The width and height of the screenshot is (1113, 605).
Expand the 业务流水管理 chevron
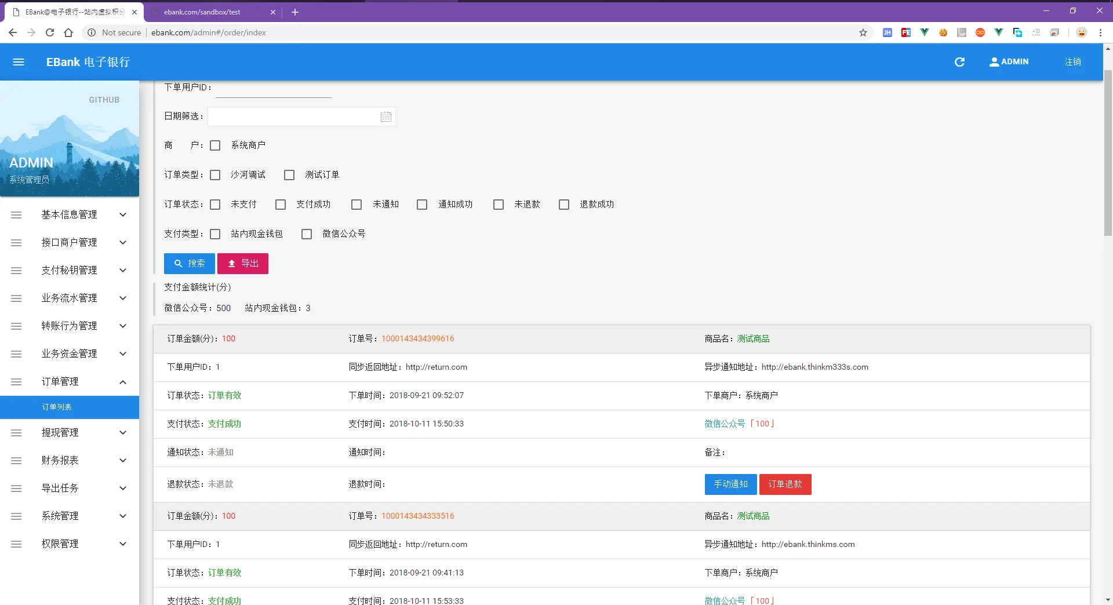[x=123, y=298]
